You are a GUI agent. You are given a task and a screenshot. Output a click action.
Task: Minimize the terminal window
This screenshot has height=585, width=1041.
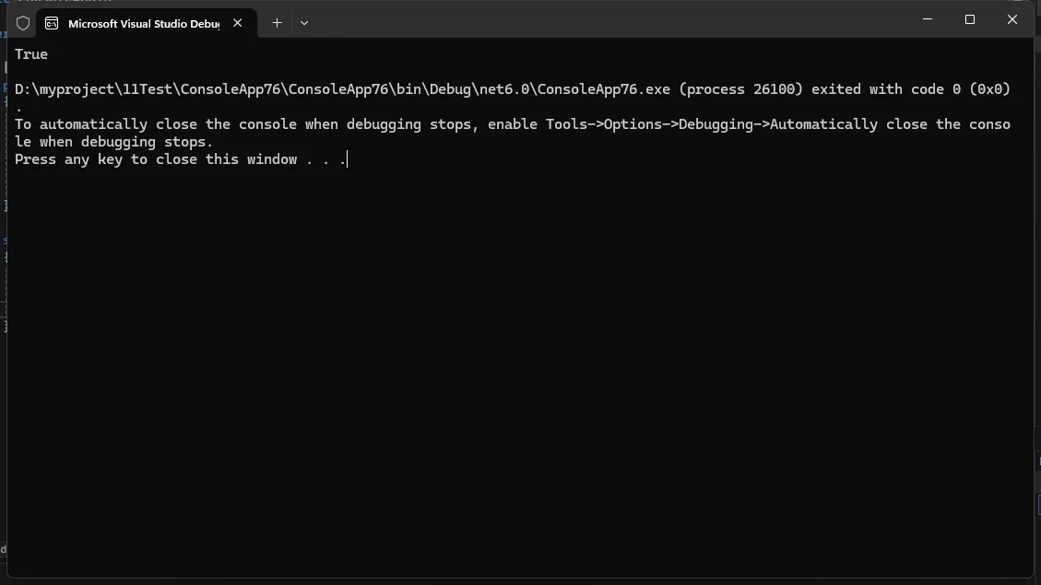928,19
